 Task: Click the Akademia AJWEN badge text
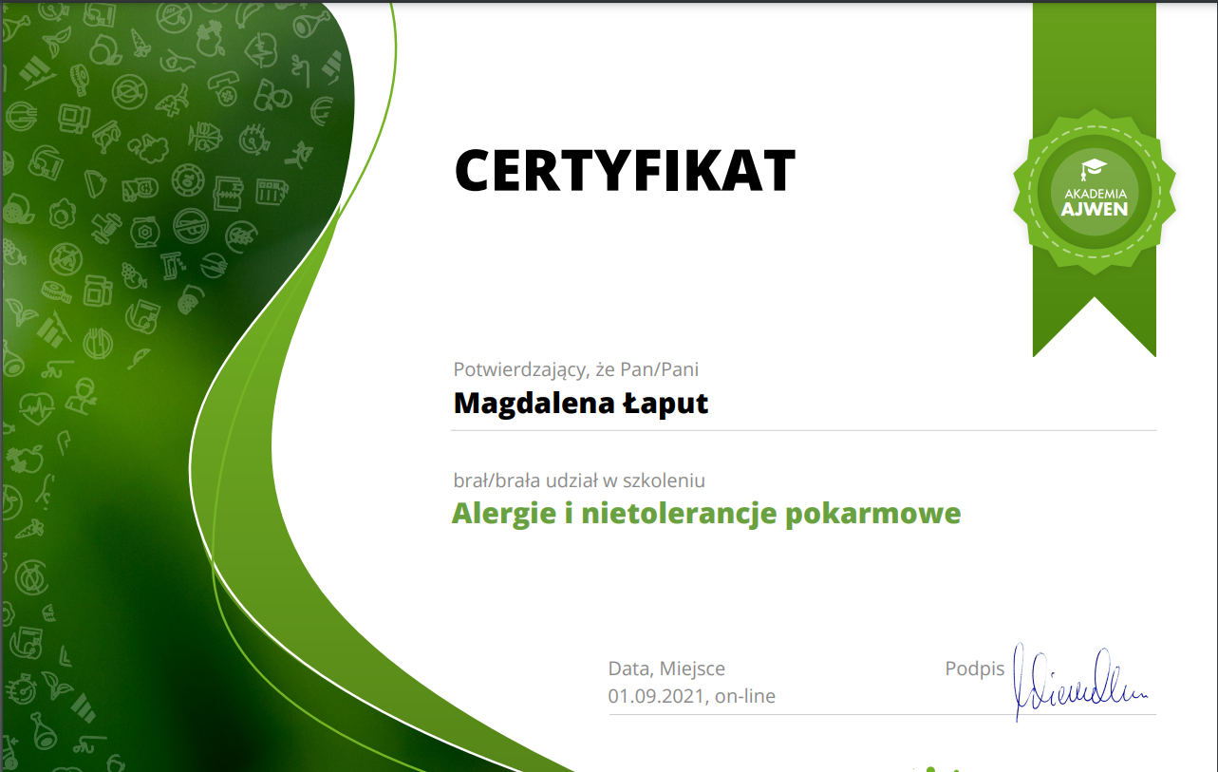(1094, 201)
